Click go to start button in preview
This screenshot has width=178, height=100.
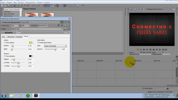157,49
